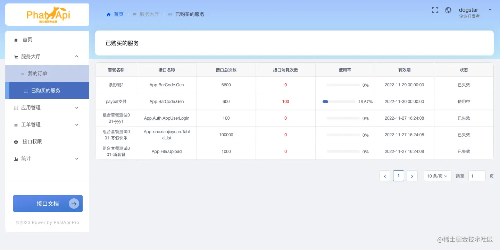The width and height of the screenshot is (500, 250).
Task: Click the paypal支付 package name cell
Action: coord(116,102)
